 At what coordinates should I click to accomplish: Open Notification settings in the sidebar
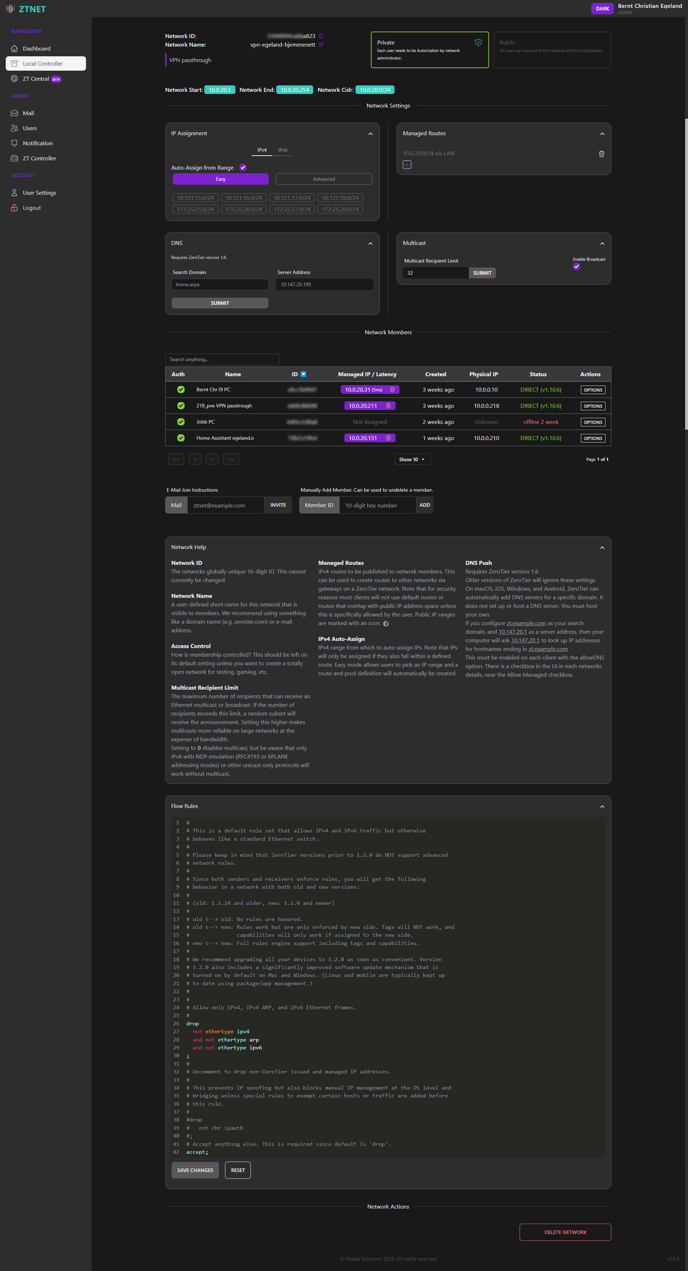pos(38,143)
